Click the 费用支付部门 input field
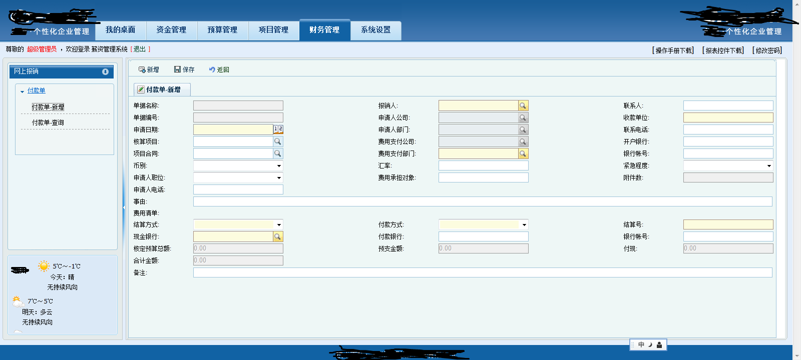Viewport: 801px width, 360px height. pyautogui.click(x=479, y=153)
